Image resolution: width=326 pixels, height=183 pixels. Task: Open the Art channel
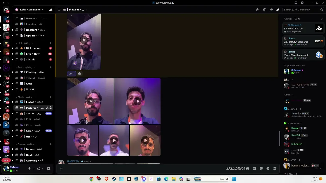[x=33, y=137]
